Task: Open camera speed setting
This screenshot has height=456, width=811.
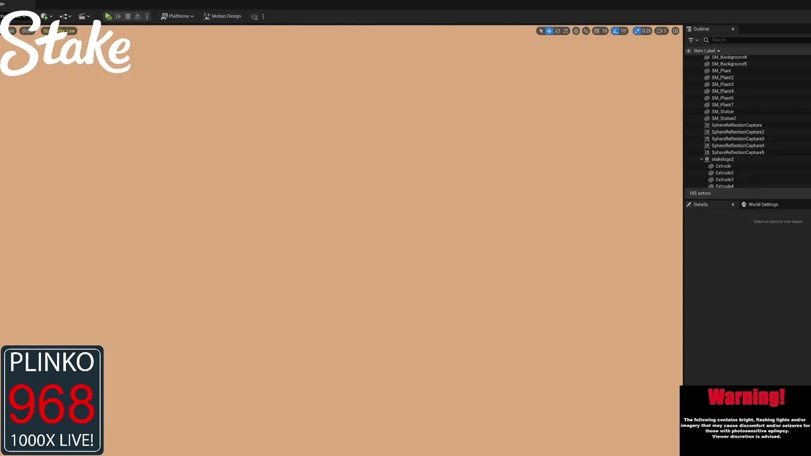Action: [x=661, y=31]
